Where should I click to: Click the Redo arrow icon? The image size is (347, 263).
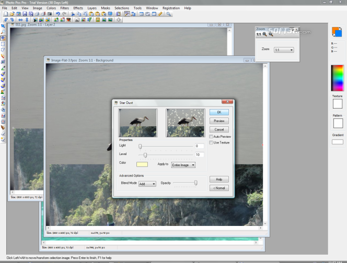64,14
